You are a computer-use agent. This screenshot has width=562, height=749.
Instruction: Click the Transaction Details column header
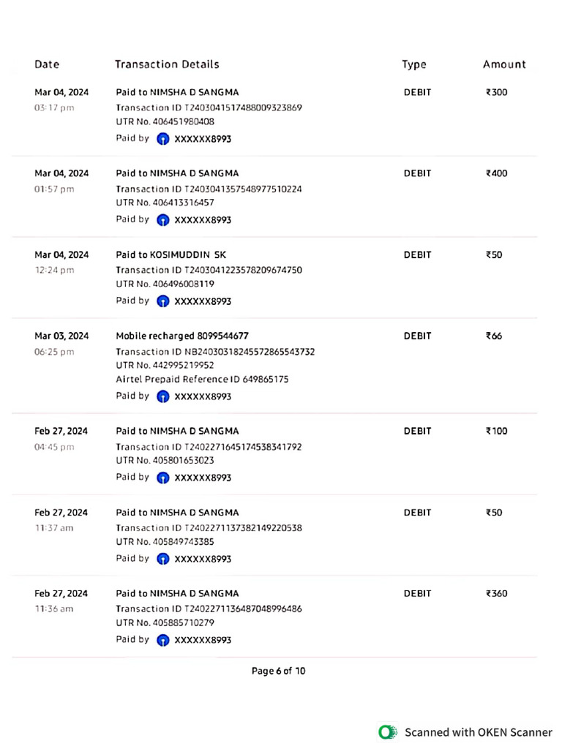tap(167, 64)
